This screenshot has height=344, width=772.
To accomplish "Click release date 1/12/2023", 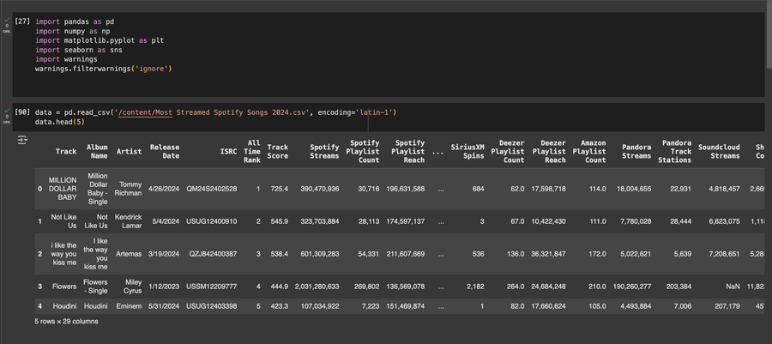I will [x=164, y=286].
